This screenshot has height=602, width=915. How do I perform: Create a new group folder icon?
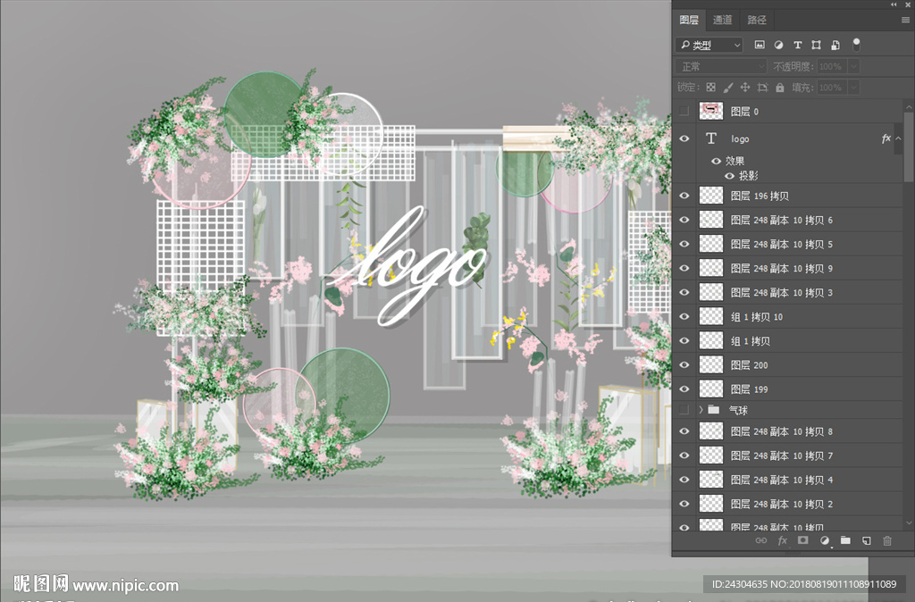845,540
